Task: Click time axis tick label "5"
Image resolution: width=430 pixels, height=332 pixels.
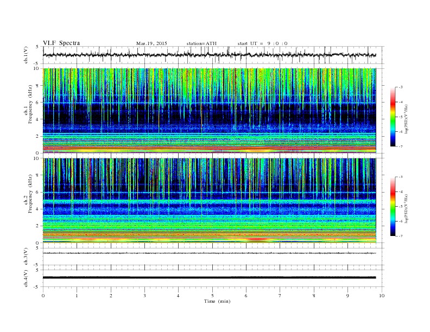Action: click(212, 296)
